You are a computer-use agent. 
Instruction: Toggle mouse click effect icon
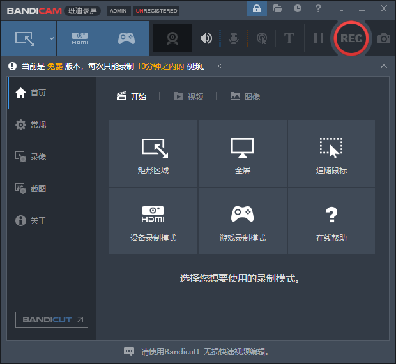pos(261,38)
